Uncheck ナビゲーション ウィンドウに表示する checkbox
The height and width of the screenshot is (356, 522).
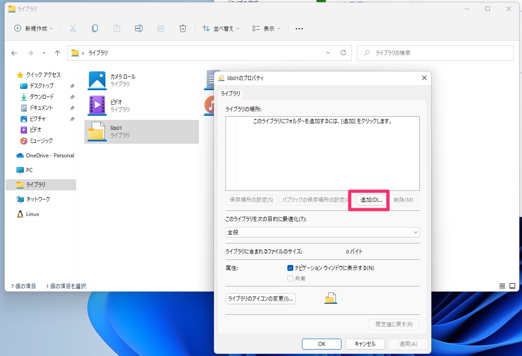click(x=290, y=268)
